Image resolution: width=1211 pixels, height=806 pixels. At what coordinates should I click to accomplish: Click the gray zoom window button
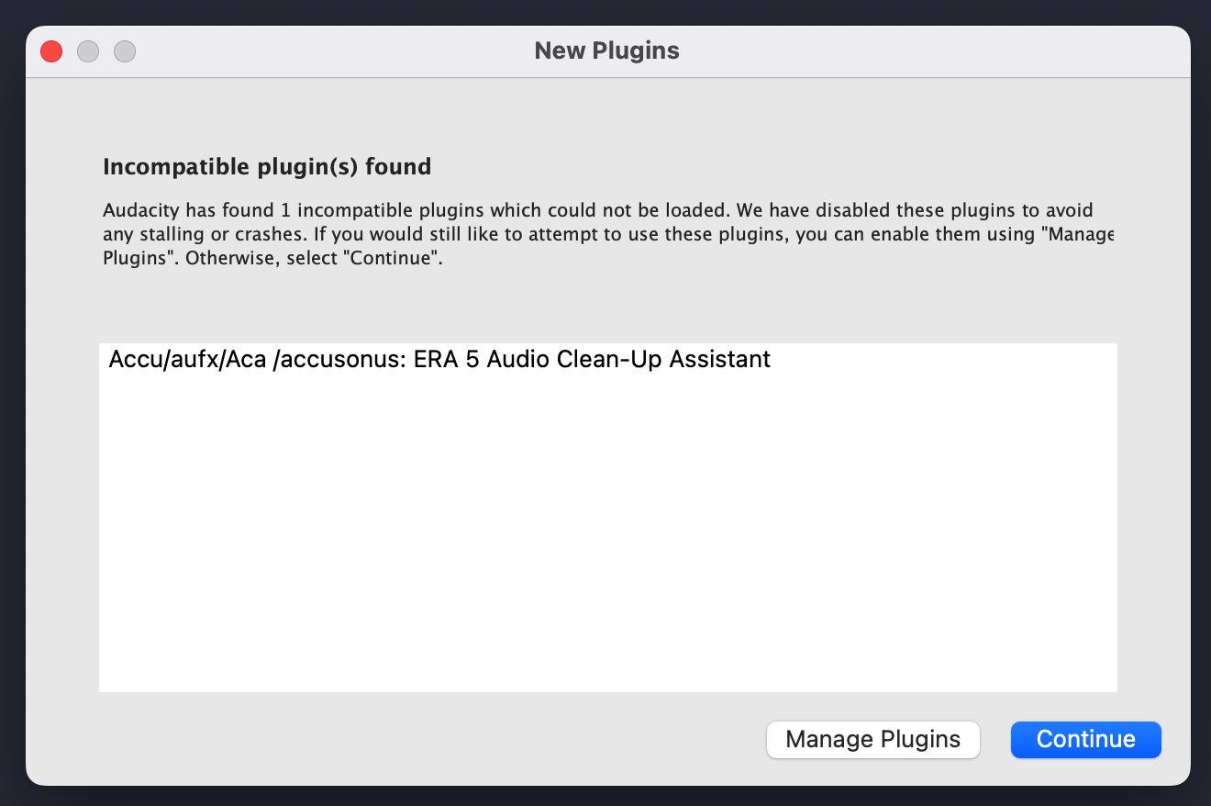(x=125, y=51)
